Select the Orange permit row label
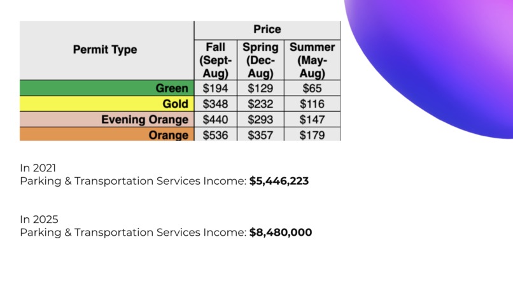Screen dimensions: 513x288 point(107,134)
